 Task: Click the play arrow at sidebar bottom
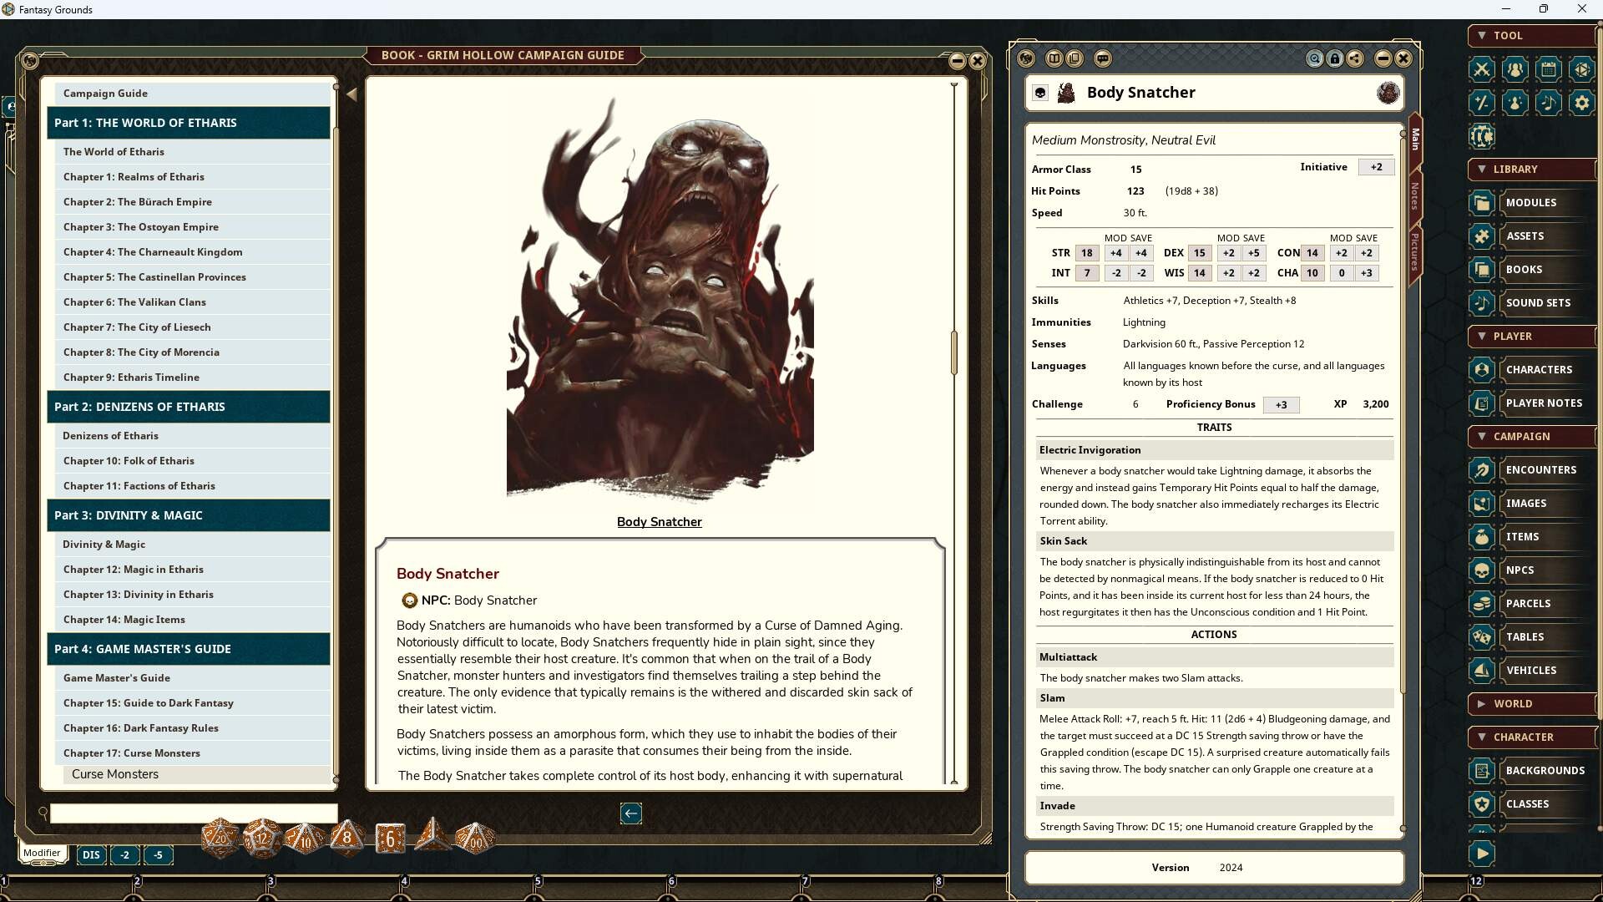click(1481, 854)
